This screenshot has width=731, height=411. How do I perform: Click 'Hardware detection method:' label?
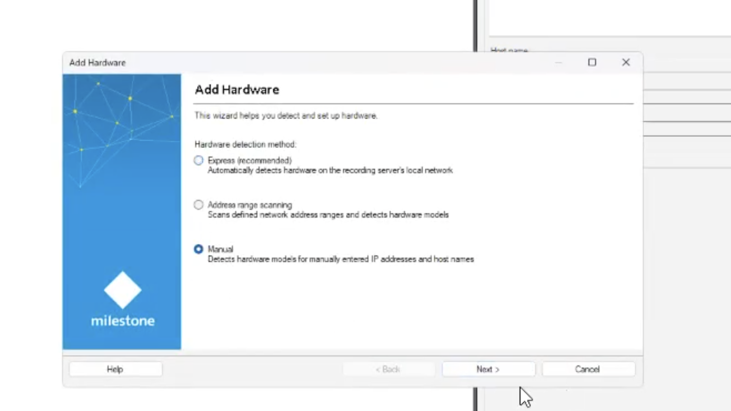tap(246, 145)
